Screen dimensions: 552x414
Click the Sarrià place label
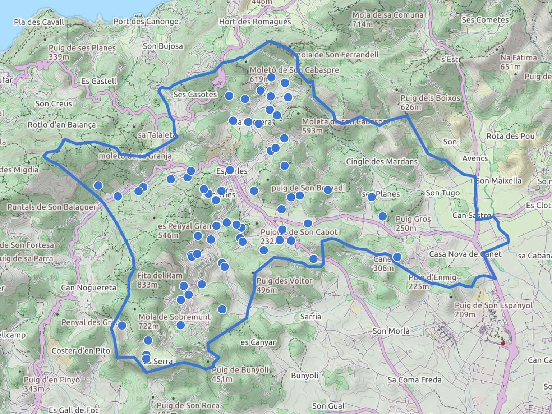click(311, 317)
